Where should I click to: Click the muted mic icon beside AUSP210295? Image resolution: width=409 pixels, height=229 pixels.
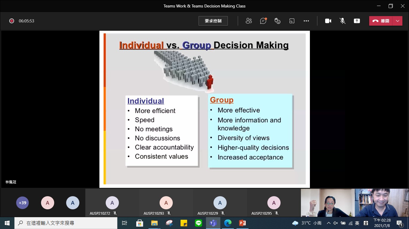277,213
